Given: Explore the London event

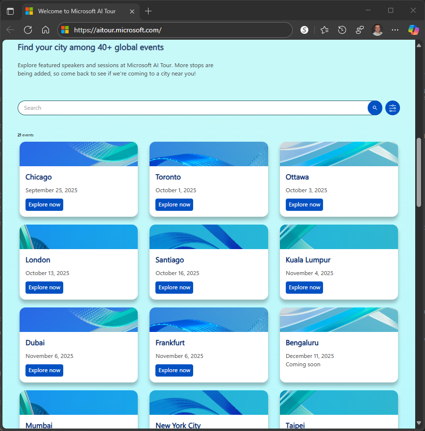Looking at the screenshot, I should coord(44,287).
